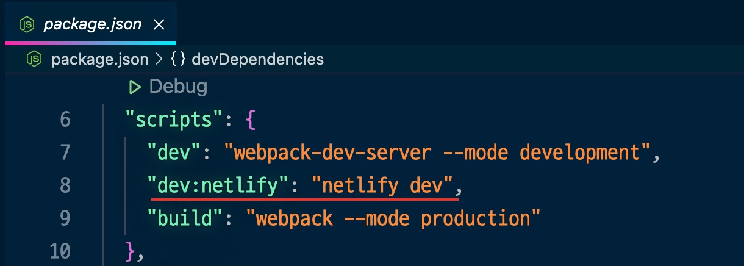Click the "webpack-dev-server --mode development" value
Image resolution: width=744 pixels, height=266 pixels.
(x=437, y=152)
